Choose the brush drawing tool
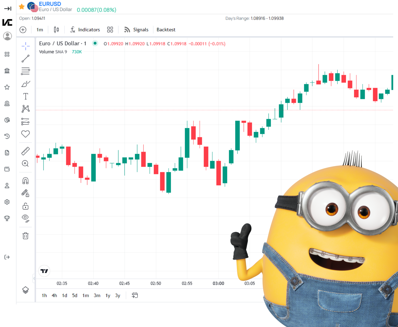The height and width of the screenshot is (327, 398). [25, 84]
